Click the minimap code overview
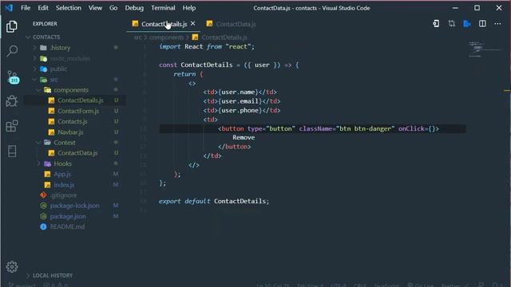This screenshot has height=287, width=511. (x=485, y=49)
